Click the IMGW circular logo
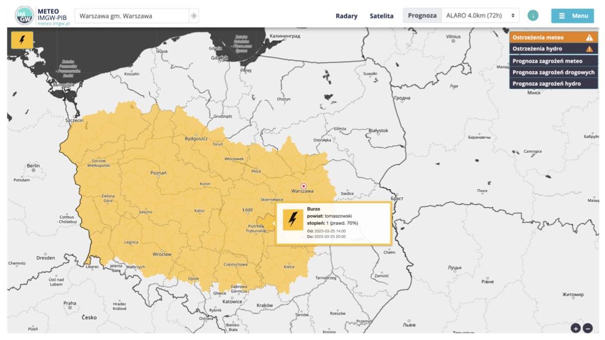Screen dimensions: 605x340 pyautogui.click(x=25, y=16)
